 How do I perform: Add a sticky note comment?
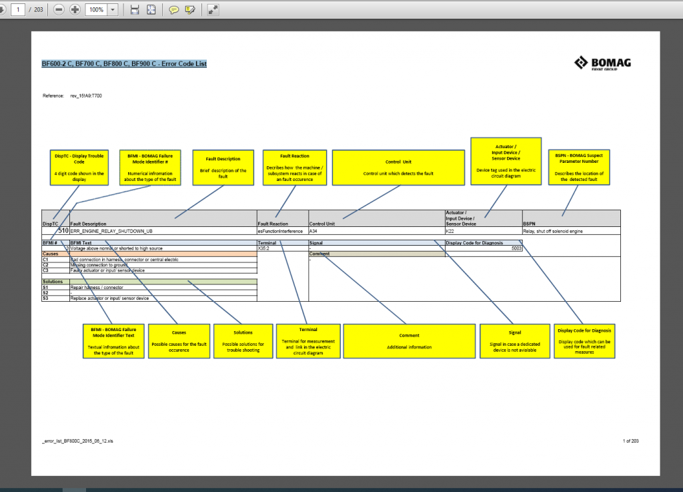click(174, 10)
